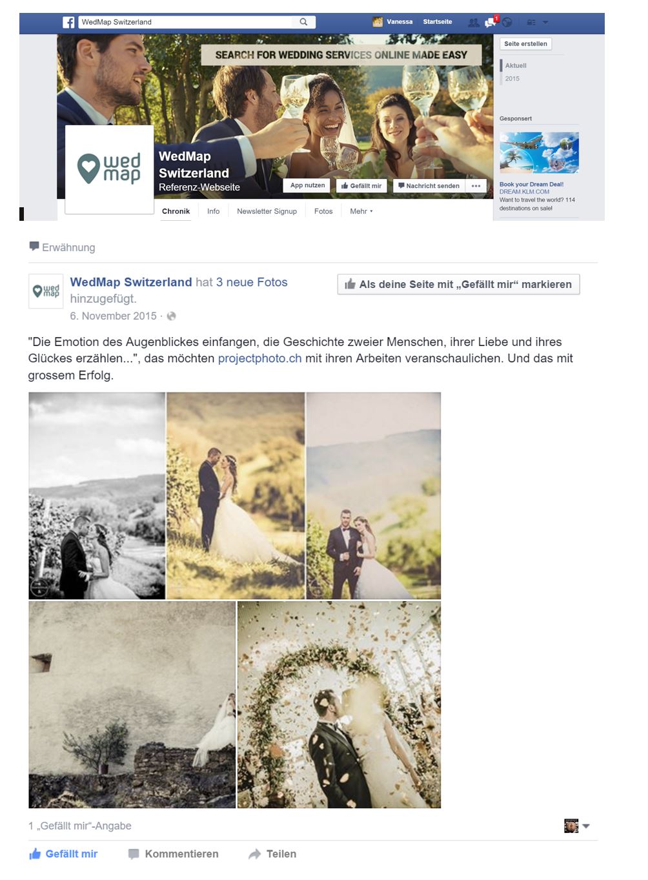Select 2015 in the timeline sidebar

click(512, 79)
